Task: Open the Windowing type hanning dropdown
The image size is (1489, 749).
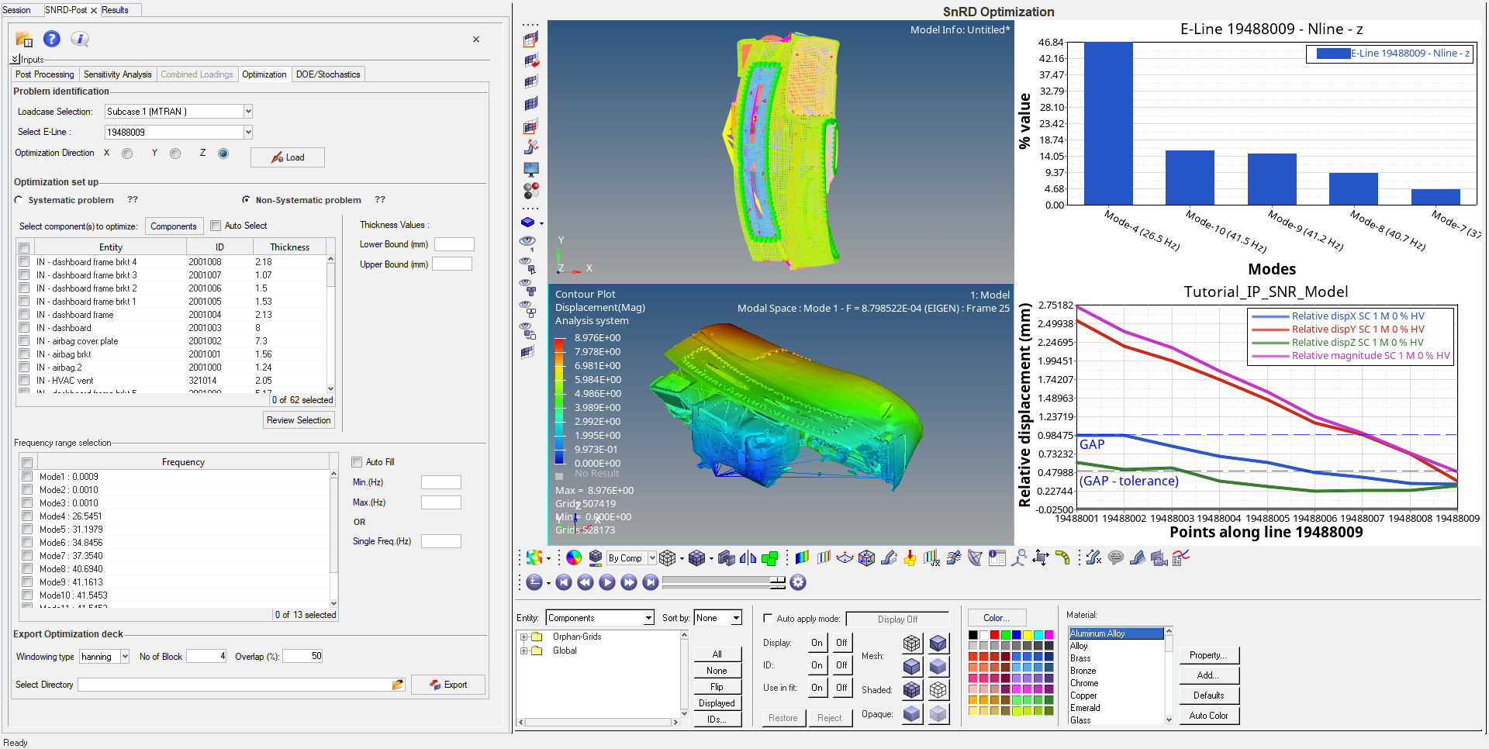Action: (x=124, y=657)
